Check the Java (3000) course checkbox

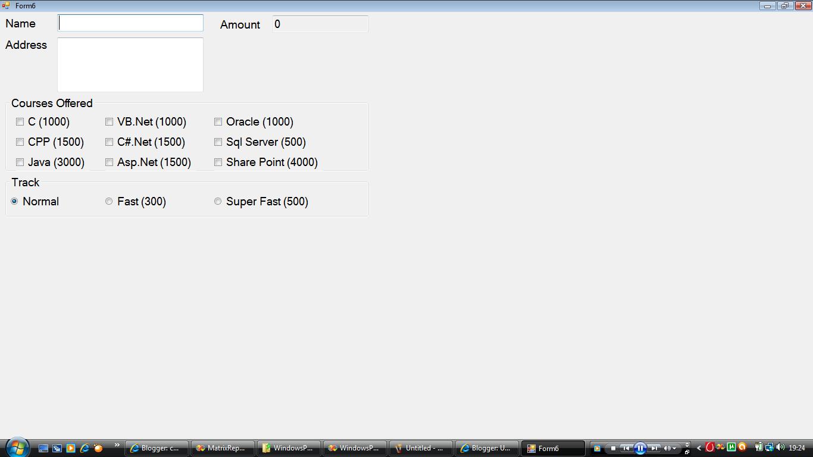pyautogui.click(x=20, y=162)
